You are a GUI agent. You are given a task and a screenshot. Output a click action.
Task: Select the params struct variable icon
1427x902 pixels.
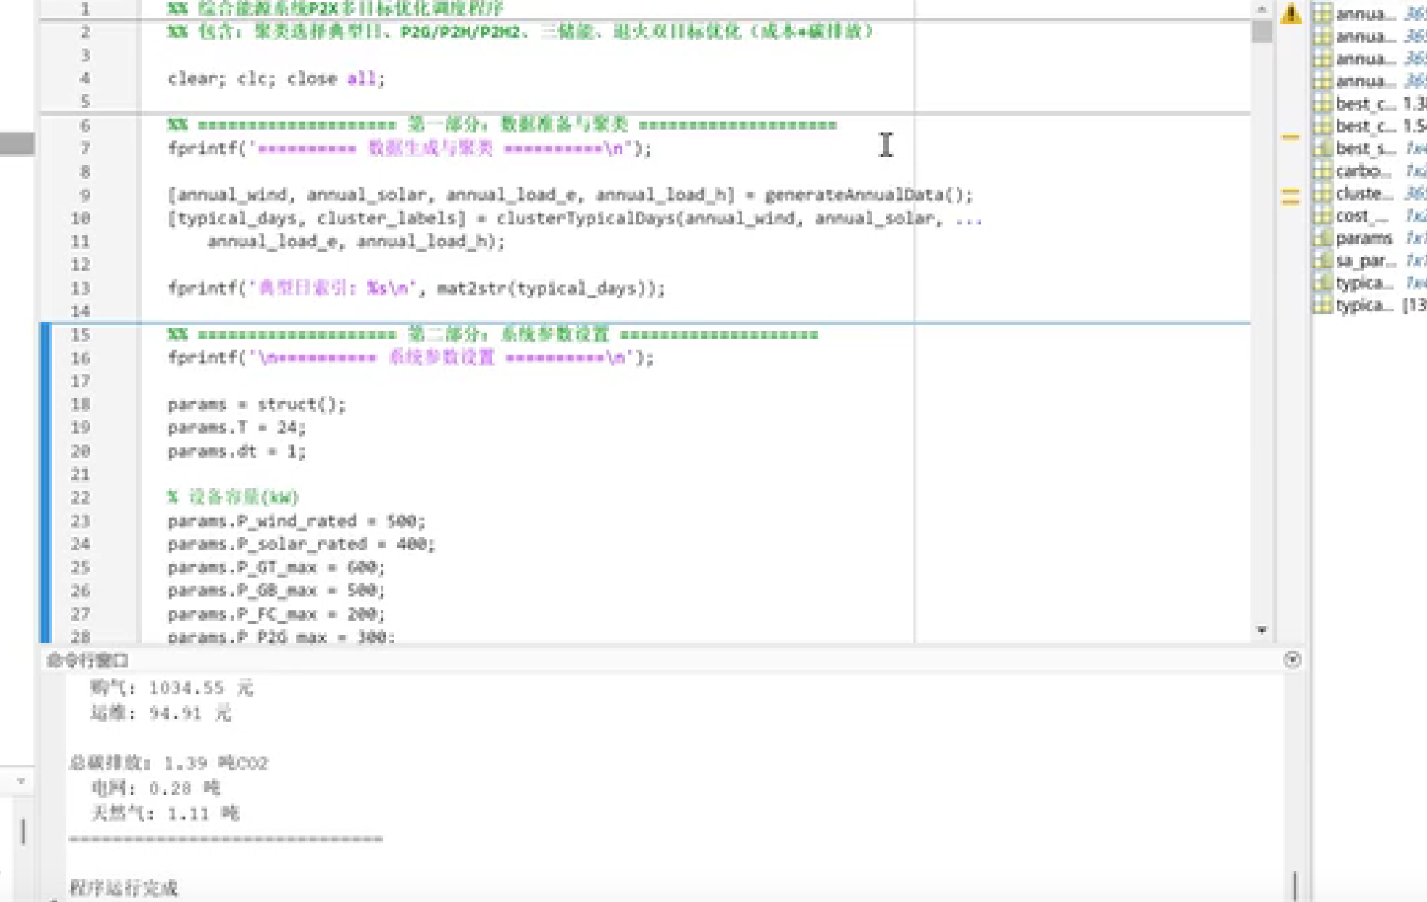[x=1323, y=238]
